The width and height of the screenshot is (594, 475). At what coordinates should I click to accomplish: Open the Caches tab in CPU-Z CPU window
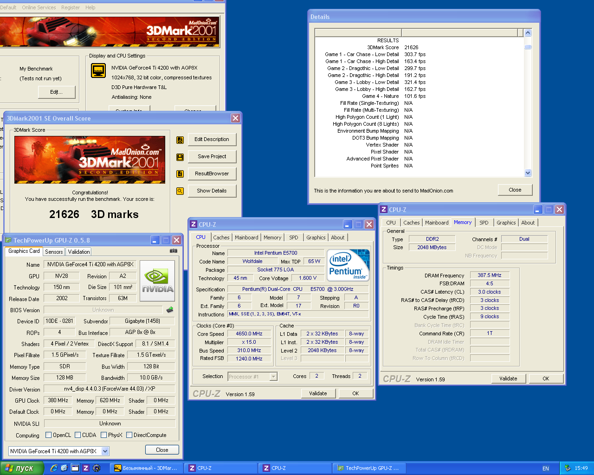[x=221, y=237]
